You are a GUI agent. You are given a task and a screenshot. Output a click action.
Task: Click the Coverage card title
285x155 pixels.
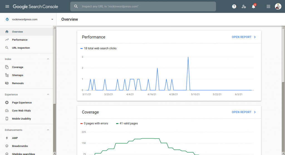pos(90,112)
